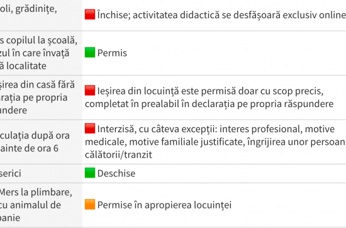The width and height of the screenshot is (346, 228).
Task: Click orange square beside "Permise în apropierea"
Action: click(90, 204)
